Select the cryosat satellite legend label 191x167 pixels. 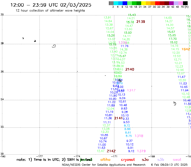pyautogui.click(x=128, y=160)
